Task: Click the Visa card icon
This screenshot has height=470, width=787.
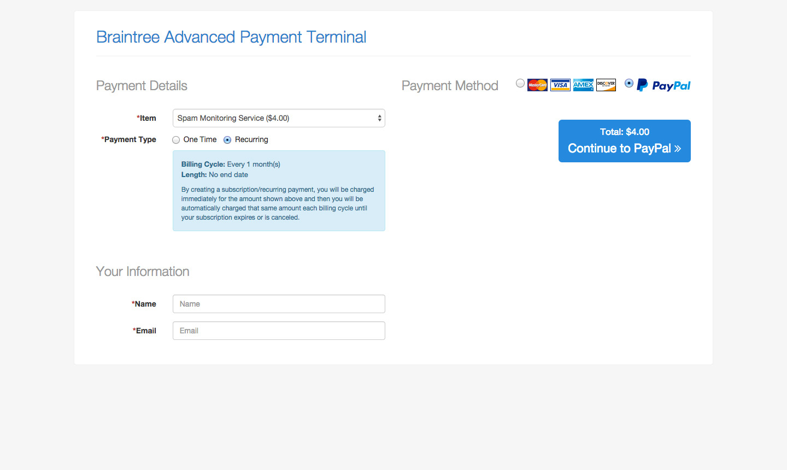Action: (560, 85)
